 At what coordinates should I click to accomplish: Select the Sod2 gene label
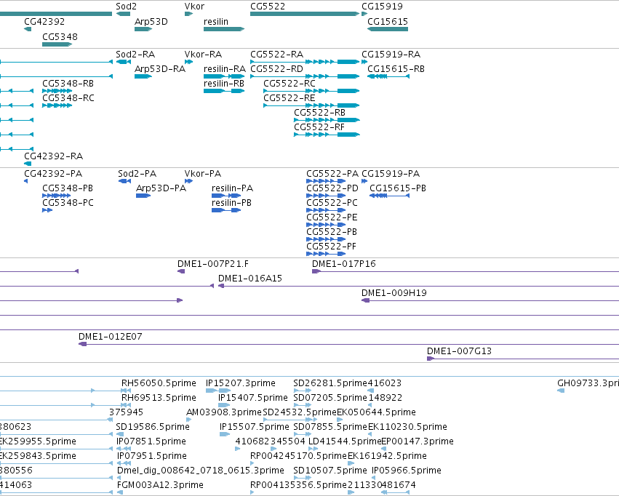tap(127, 7)
